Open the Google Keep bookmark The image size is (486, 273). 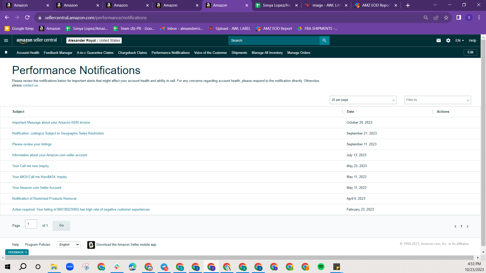(19, 29)
